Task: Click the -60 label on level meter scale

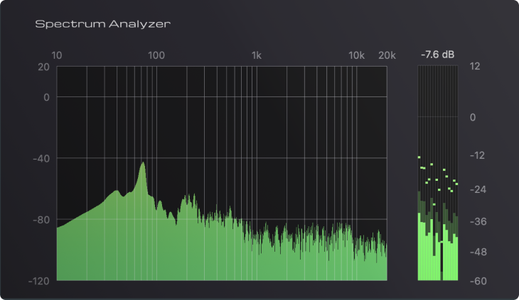Action: (478, 281)
